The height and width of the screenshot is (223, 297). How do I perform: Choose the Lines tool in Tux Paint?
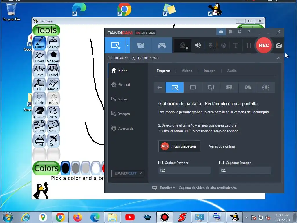click(x=39, y=57)
